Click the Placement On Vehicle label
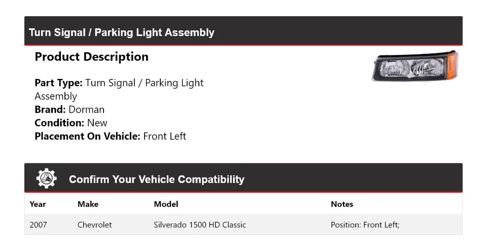 [x=87, y=136]
